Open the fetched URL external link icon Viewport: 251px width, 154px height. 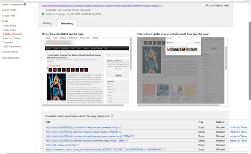(162, 6)
